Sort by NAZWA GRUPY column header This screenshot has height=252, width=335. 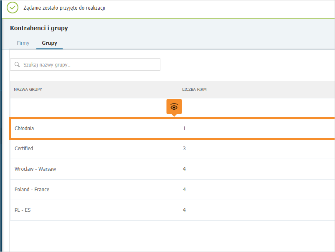pos(28,90)
